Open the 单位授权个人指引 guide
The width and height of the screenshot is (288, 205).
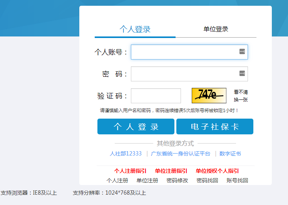[217, 171]
